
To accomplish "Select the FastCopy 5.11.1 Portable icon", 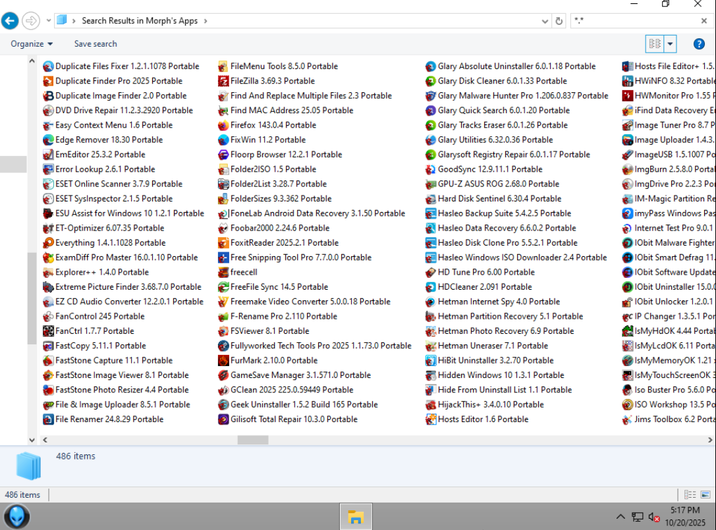I will [x=48, y=346].
